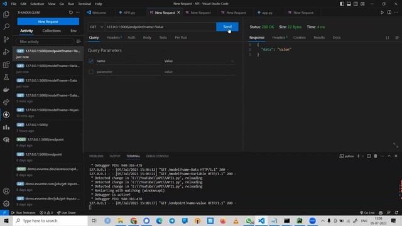Open the Terminal menu
The height and width of the screenshot is (226, 402).
(x=84, y=4)
